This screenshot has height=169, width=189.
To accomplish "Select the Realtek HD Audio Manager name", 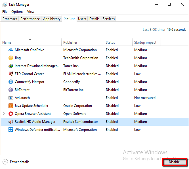I will click(x=35, y=122).
